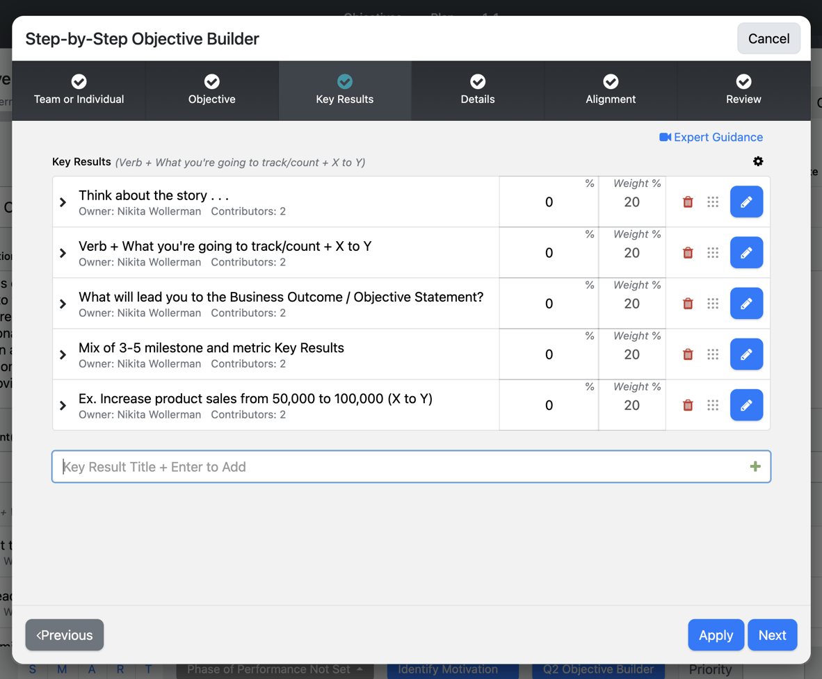
Task: Click the percent value for 'Think about the story'
Action: tap(549, 202)
